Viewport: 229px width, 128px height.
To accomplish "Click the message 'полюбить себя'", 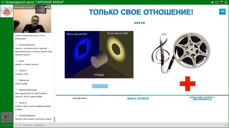I will [21, 74].
